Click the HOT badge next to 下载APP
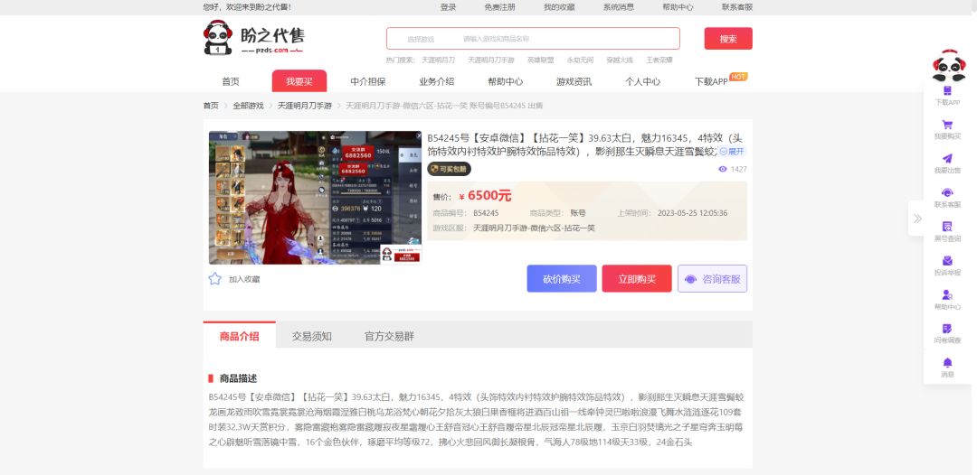Image resolution: width=977 pixels, height=475 pixels. [x=738, y=77]
